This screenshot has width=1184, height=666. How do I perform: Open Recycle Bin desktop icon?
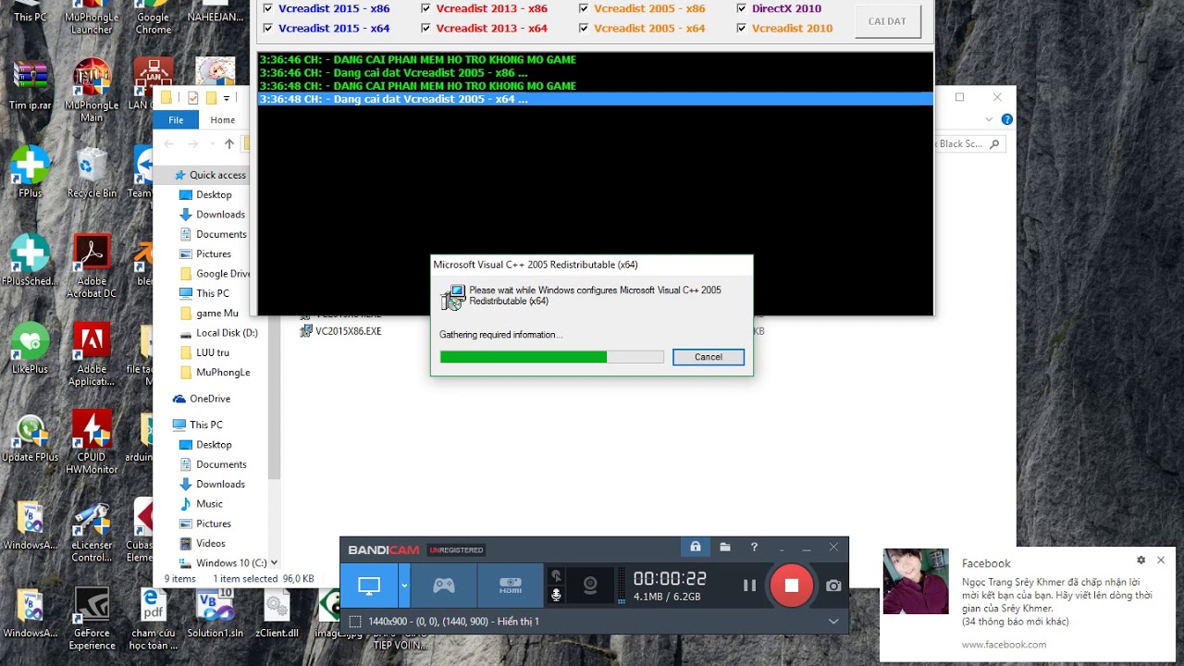[92, 174]
